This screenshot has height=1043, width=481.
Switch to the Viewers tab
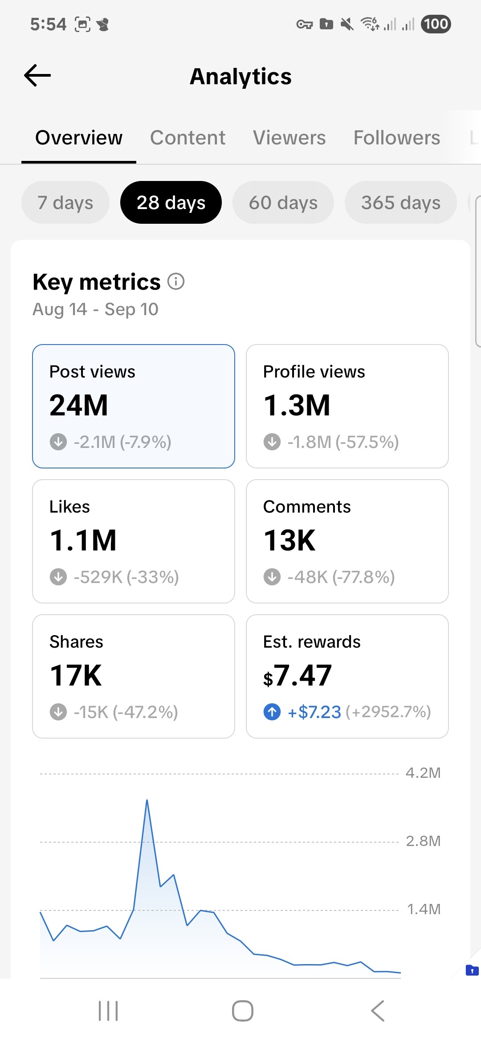(289, 138)
